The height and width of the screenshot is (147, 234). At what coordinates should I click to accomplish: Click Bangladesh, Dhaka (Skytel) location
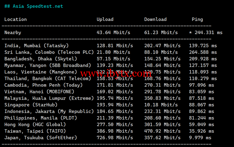[x=41, y=59]
